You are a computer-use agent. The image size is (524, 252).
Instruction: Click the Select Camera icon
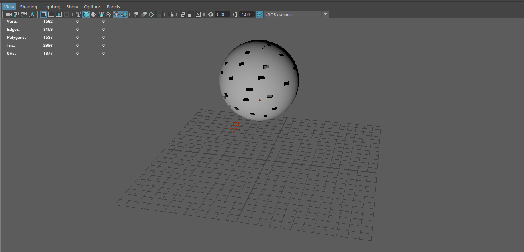coord(8,14)
